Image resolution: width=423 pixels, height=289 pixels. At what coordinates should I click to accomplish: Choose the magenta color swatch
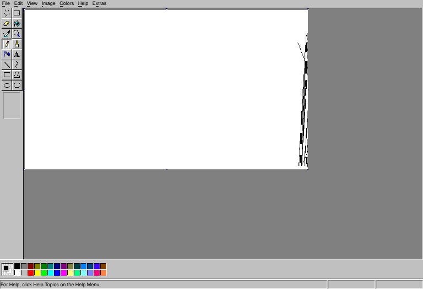[64, 273]
